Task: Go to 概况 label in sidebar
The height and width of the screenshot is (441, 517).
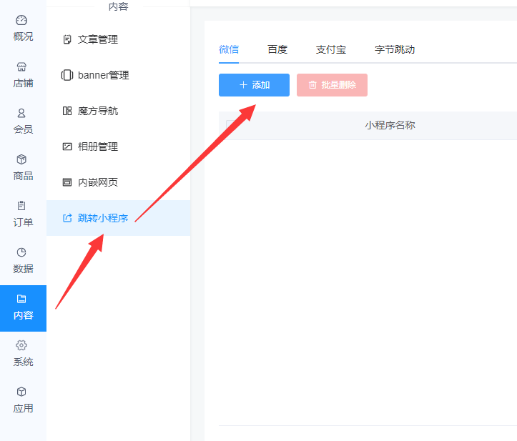Action: (23, 36)
